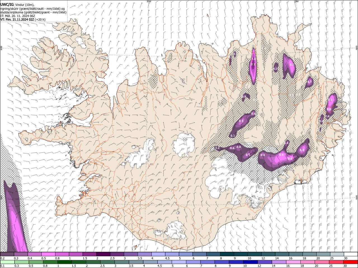Click the 'rigning/skúrir' legend description line

(32, 8)
